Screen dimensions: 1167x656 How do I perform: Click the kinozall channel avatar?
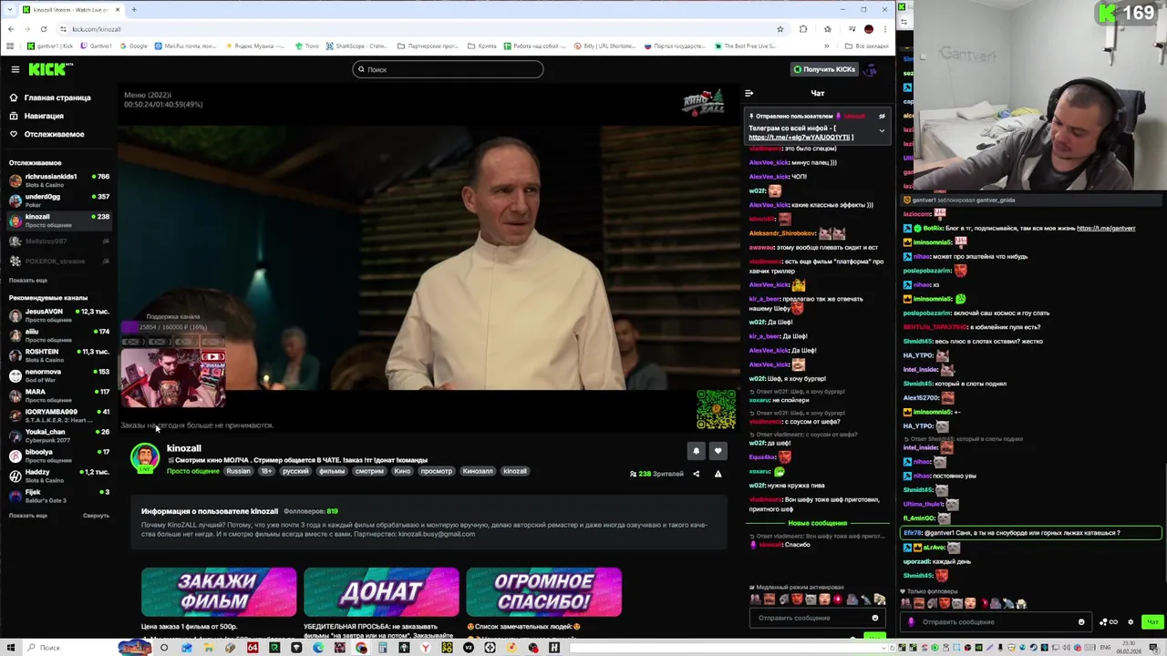coord(144,457)
